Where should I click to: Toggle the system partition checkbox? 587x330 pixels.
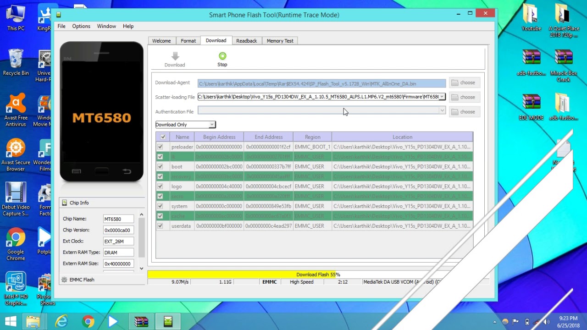coord(160,206)
